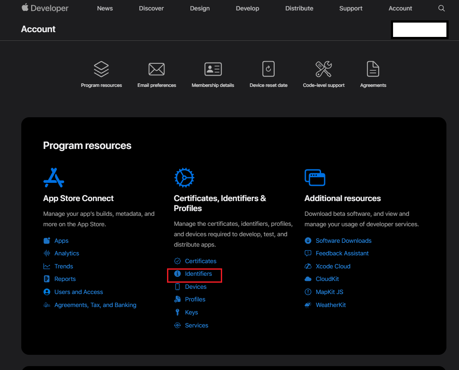Click the Code-level support label
Image resolution: width=459 pixels, height=370 pixels.
(324, 85)
